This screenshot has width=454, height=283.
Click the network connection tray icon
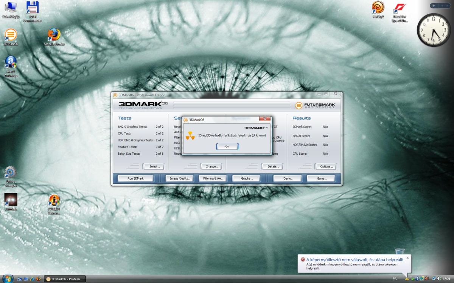tap(434, 279)
